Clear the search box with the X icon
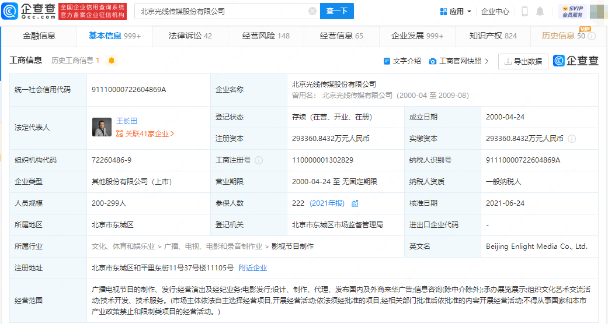 pos(312,11)
